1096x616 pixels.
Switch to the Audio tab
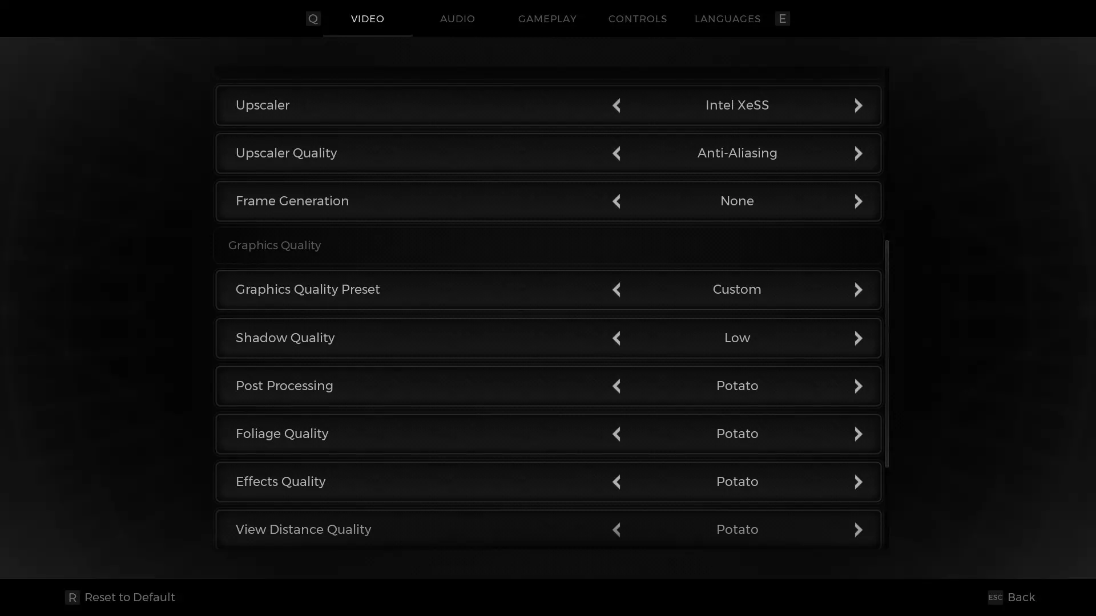coord(457,19)
